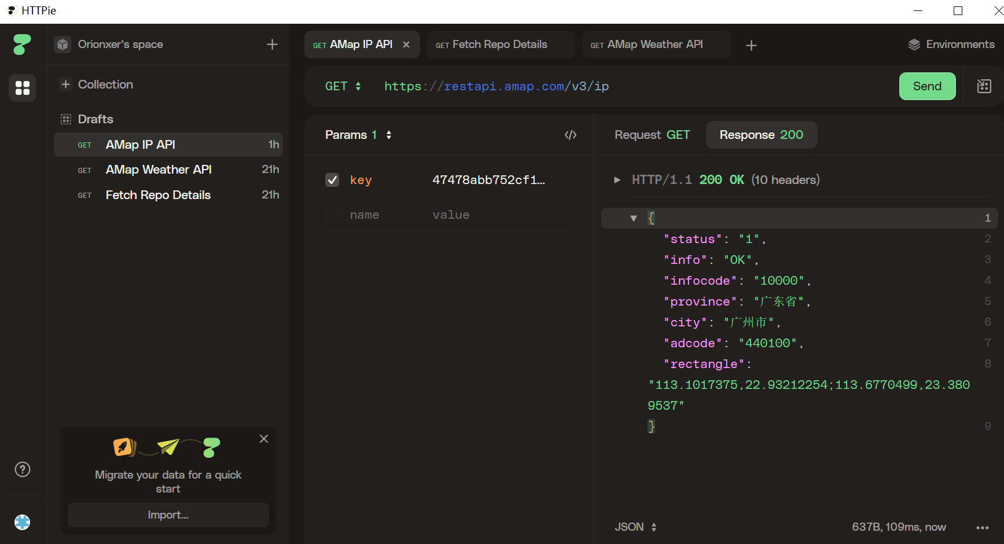Open the Library grid icon in sidebar

23,88
